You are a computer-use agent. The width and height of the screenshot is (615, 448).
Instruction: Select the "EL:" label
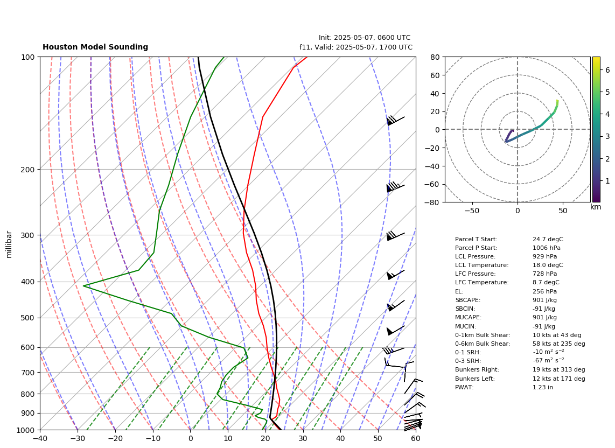(459, 291)
